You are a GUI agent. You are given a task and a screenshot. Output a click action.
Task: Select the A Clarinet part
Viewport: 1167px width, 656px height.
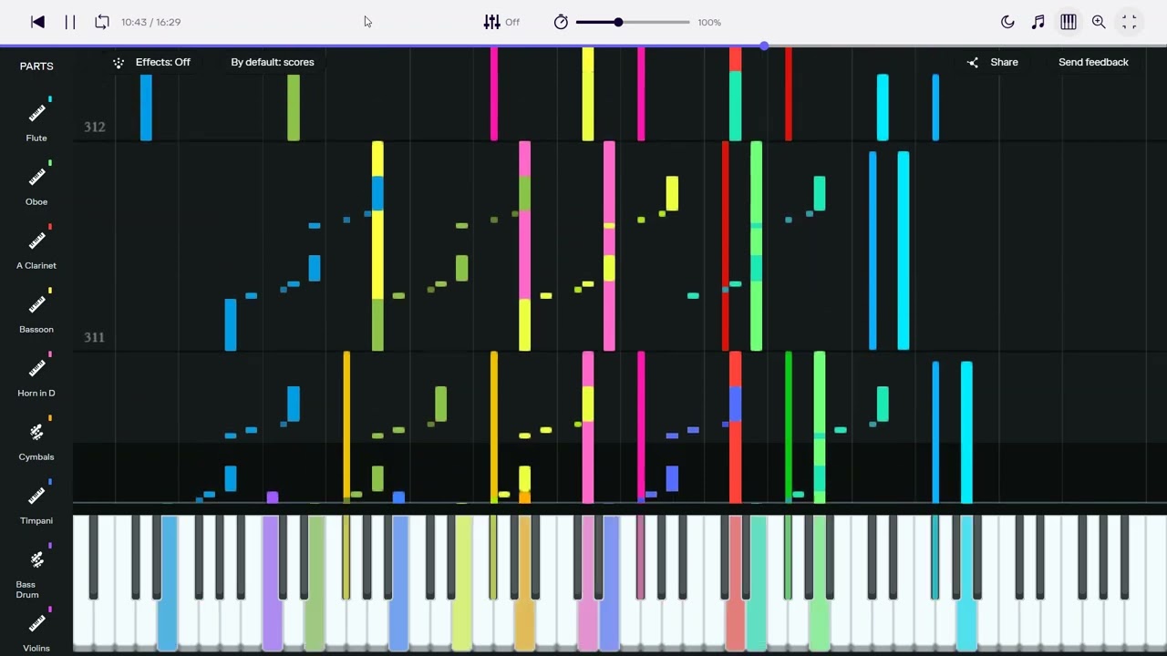coord(36,249)
